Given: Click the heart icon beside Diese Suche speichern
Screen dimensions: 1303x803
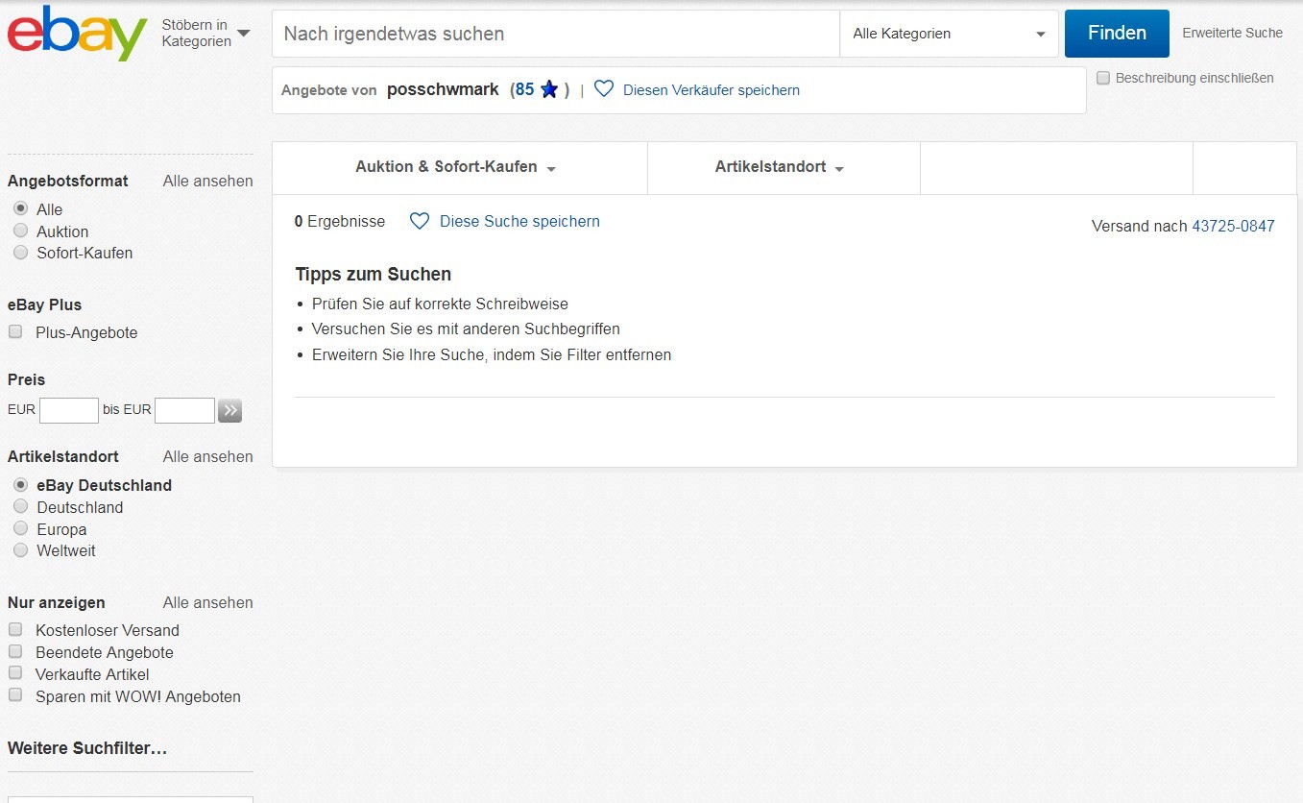Looking at the screenshot, I should pos(420,221).
